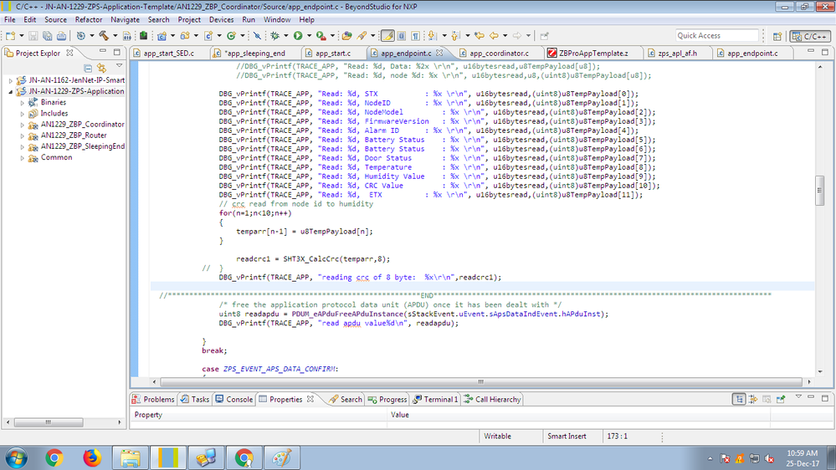Click the New C project icon
This screenshot has height=470, width=836.
[162, 36]
